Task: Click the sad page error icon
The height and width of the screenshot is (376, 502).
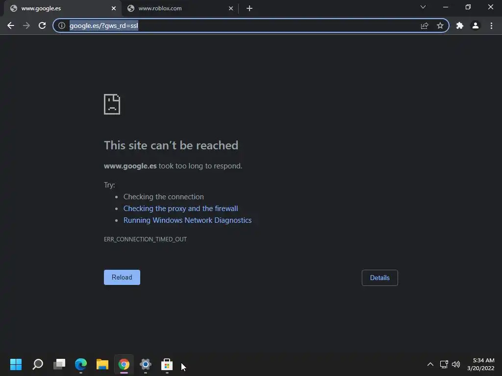Action: click(x=112, y=104)
